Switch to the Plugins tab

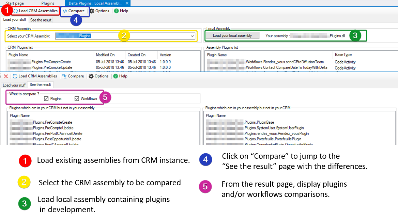pyautogui.click(x=48, y=3)
